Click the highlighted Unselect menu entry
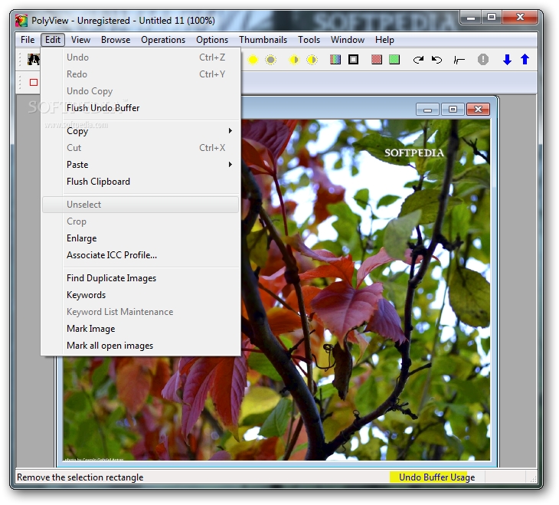 pos(141,205)
